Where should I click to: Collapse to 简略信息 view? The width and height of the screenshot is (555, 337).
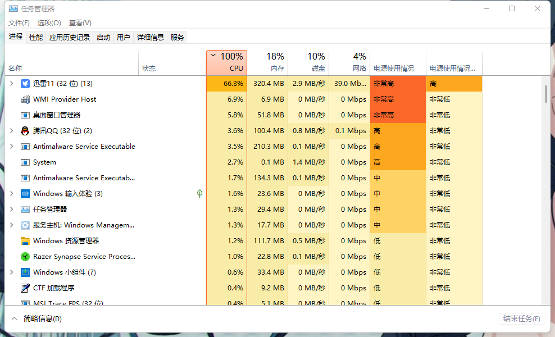(37, 318)
